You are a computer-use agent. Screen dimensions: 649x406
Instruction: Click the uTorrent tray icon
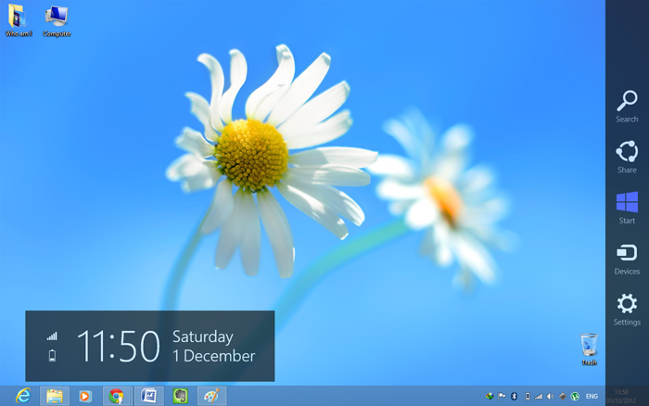click(574, 396)
